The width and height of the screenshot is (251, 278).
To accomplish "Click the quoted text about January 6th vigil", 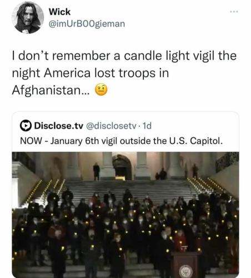I will click(121, 141).
